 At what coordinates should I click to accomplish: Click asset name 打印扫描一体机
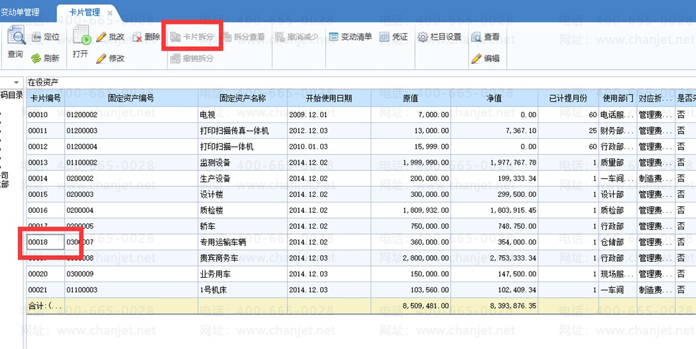pos(227,147)
